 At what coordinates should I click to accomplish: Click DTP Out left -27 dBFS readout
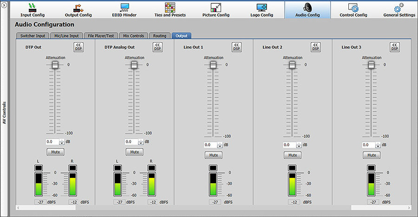click(40, 202)
